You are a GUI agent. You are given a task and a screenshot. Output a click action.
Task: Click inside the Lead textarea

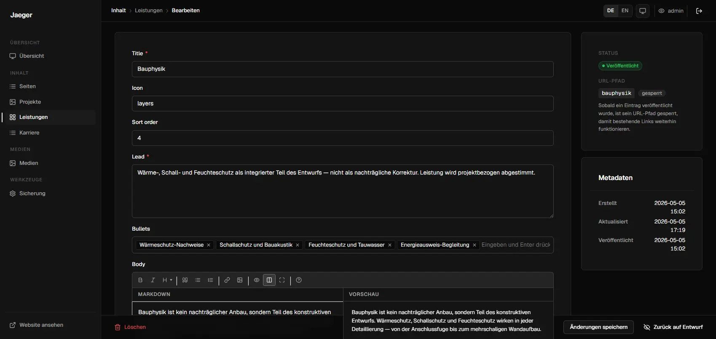point(343,191)
